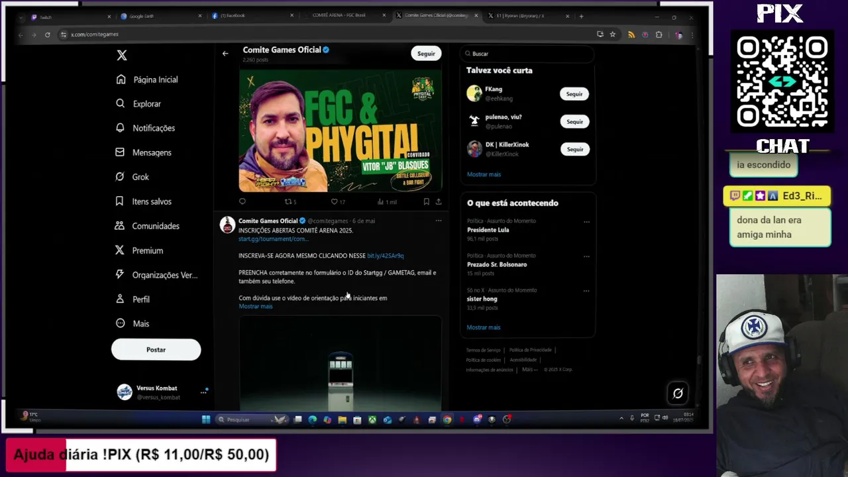This screenshot has width=848, height=477.
Task: Open the FGC & Phygital post image
Action: (340, 131)
